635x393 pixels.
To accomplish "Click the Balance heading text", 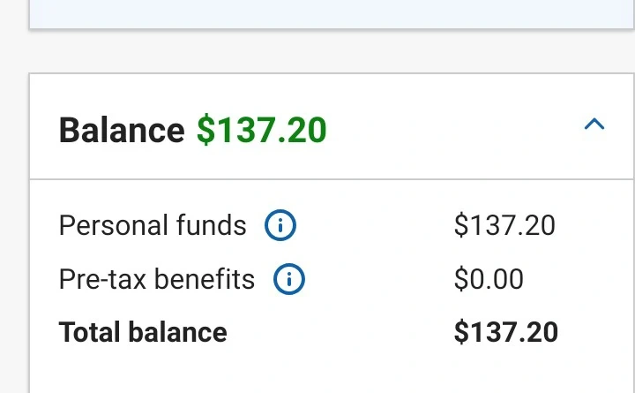I will click(x=122, y=131).
